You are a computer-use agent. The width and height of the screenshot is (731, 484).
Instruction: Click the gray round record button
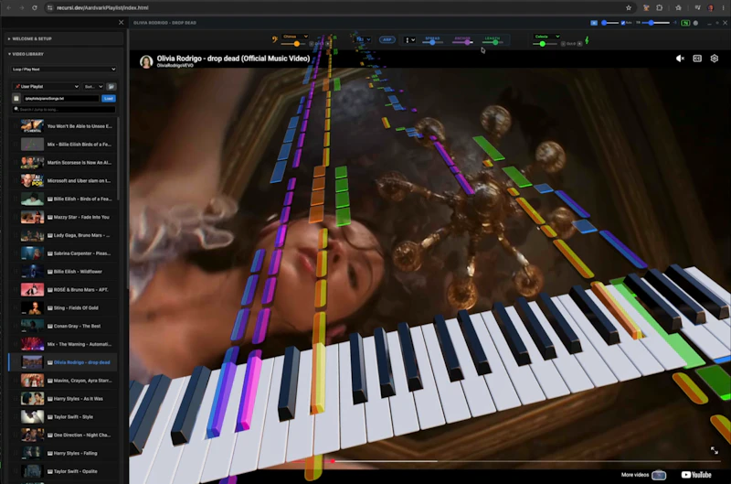tap(695, 23)
